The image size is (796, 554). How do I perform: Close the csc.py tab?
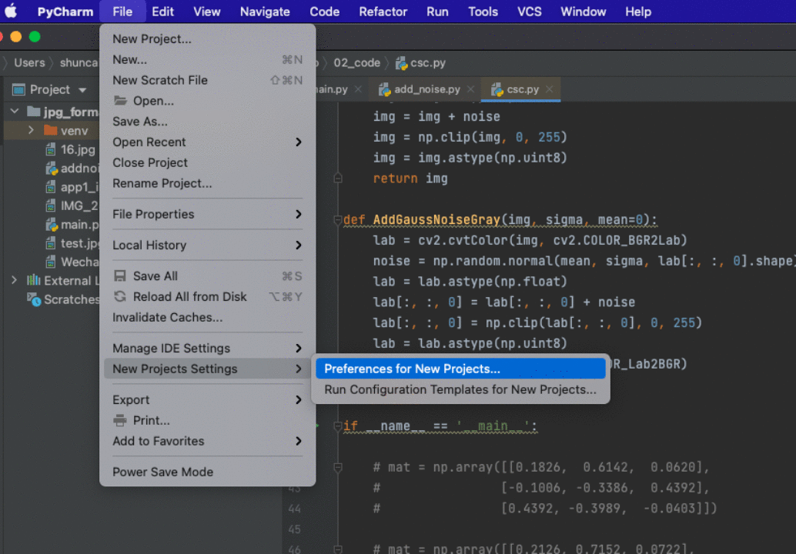550,89
